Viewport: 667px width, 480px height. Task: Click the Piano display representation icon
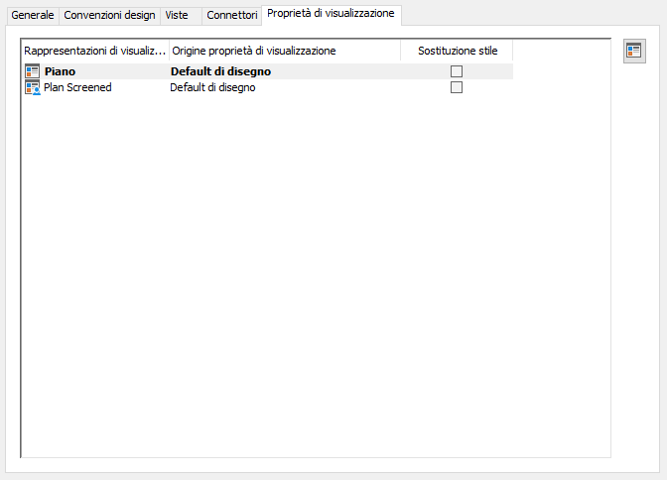33,71
